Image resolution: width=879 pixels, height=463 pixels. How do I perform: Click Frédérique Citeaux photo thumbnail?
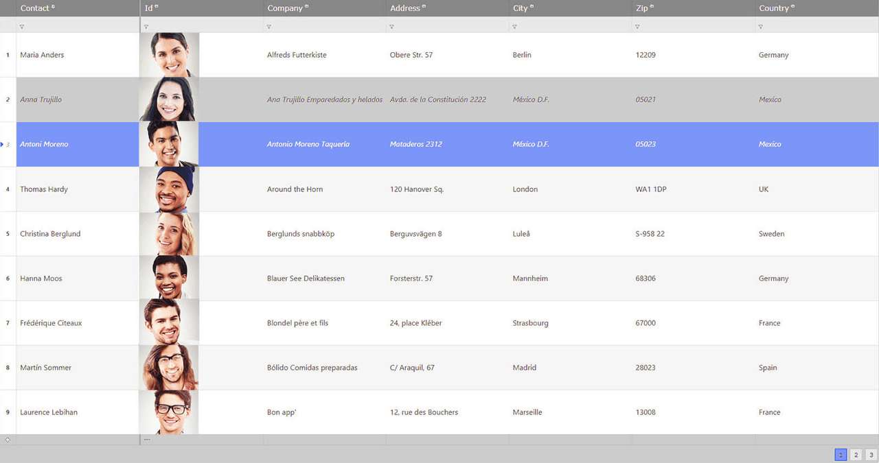click(x=169, y=323)
